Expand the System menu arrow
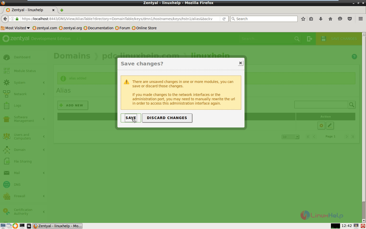Viewport: 366px width, 229px height. (44, 82)
